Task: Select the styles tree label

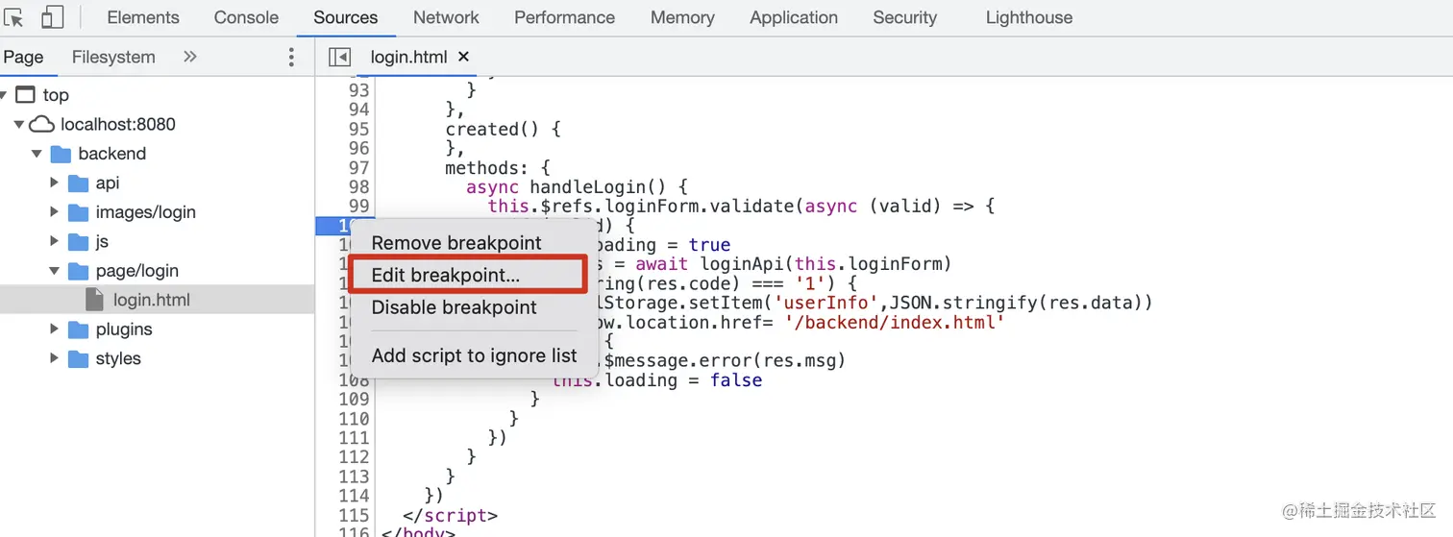Action: [118, 358]
